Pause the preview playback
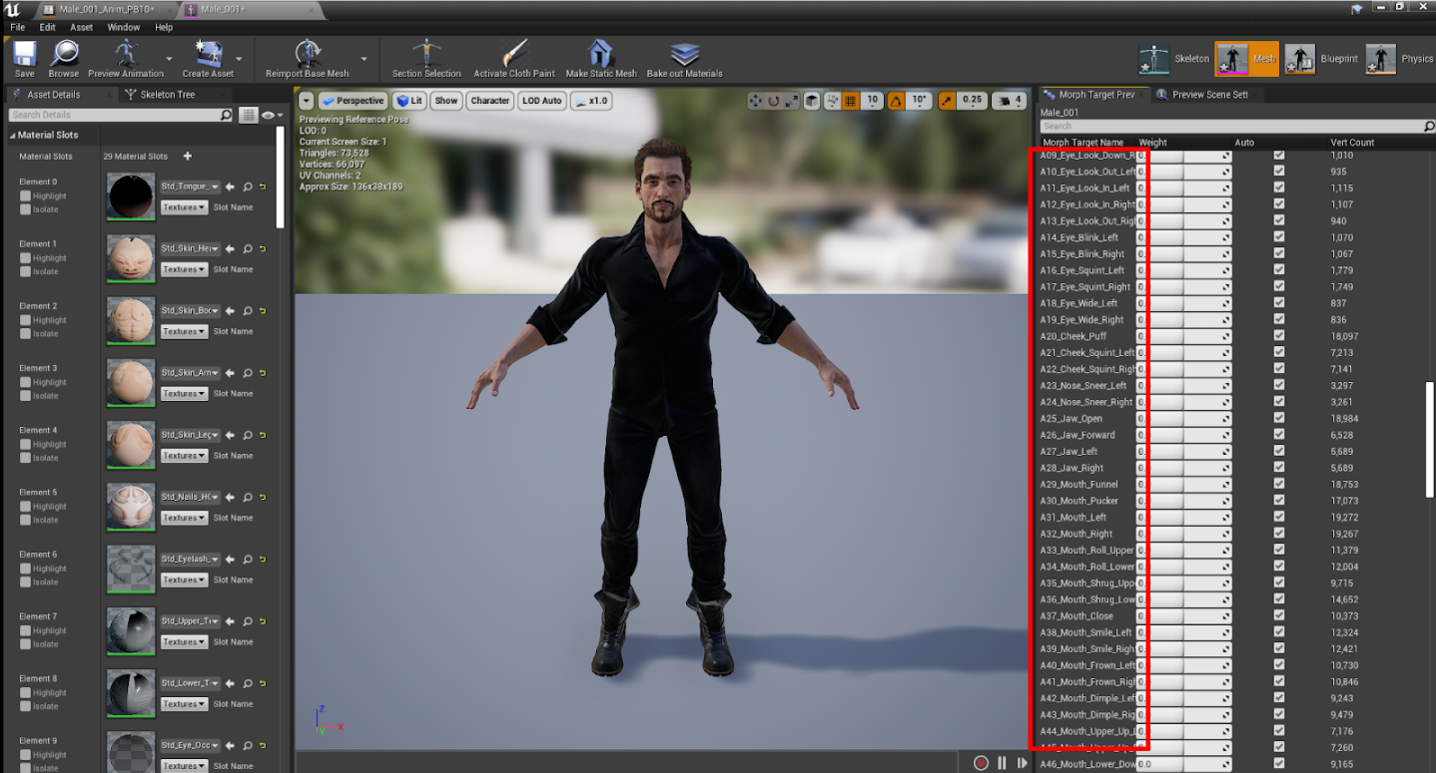Screen dimensions: 1436x773 point(1003,763)
